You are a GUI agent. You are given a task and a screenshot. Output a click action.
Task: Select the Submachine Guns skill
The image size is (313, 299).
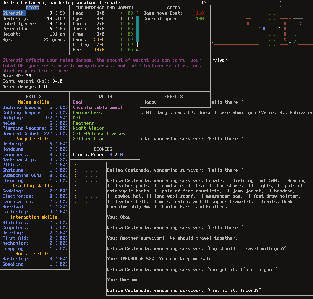pyautogui.click(x=35, y=175)
